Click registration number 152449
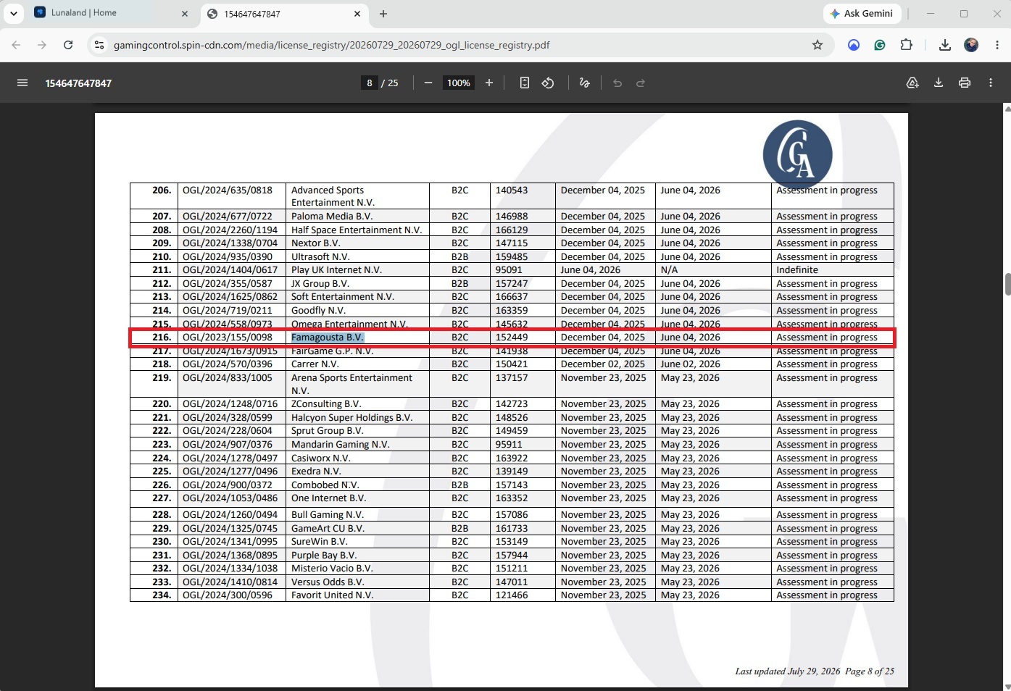 pyautogui.click(x=512, y=338)
